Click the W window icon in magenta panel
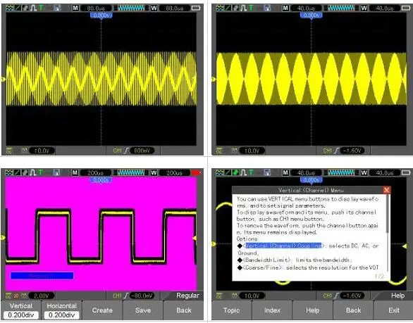 [154, 172]
